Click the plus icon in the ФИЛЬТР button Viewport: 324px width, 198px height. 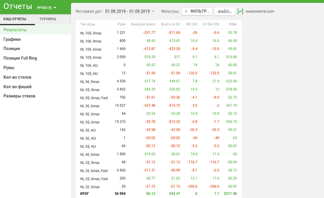(186, 12)
